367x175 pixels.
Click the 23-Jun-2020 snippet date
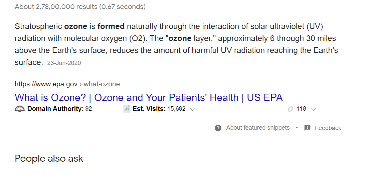(x=64, y=63)
